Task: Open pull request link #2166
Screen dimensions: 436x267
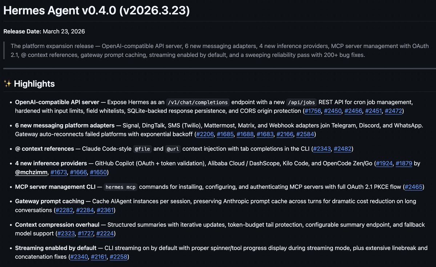Action: click(x=284, y=134)
